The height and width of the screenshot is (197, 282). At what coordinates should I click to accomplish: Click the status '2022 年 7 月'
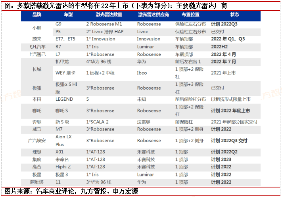[x=224, y=62]
